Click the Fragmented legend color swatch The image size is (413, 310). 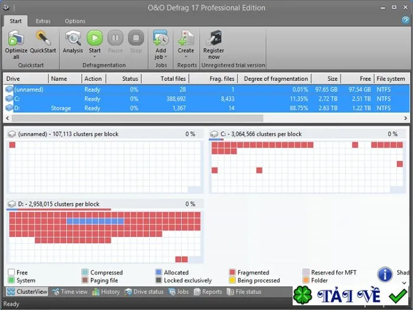click(232, 272)
